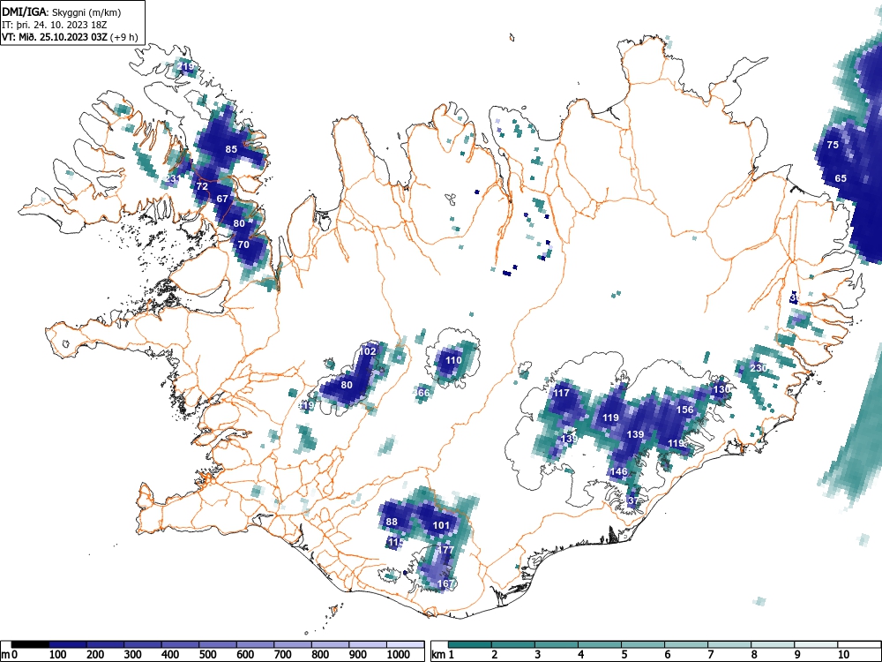Click the 102 visibility label
Screen dimensions: 882x662
pos(368,351)
